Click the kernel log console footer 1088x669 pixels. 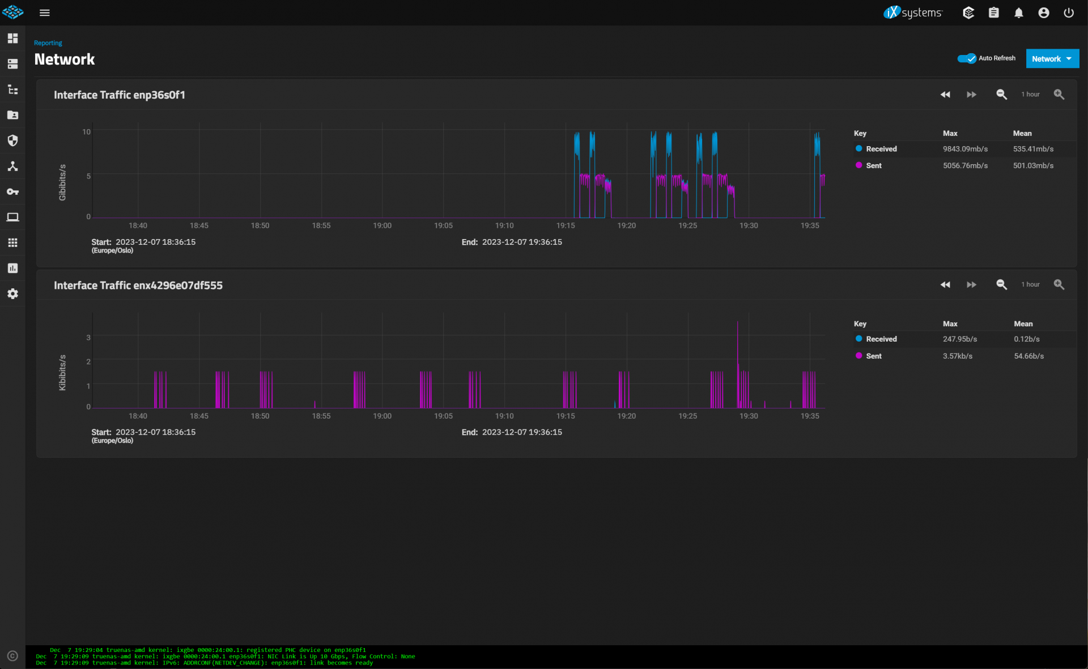click(556, 657)
